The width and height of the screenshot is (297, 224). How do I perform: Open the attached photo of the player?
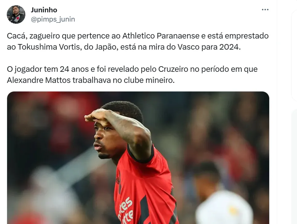tap(138, 158)
